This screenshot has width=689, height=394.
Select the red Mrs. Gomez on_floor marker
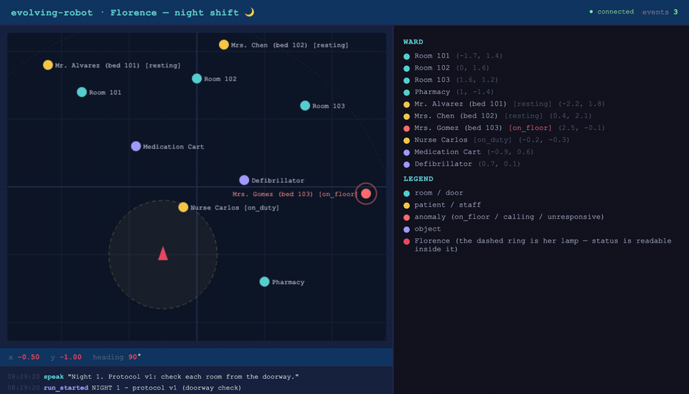tap(366, 194)
